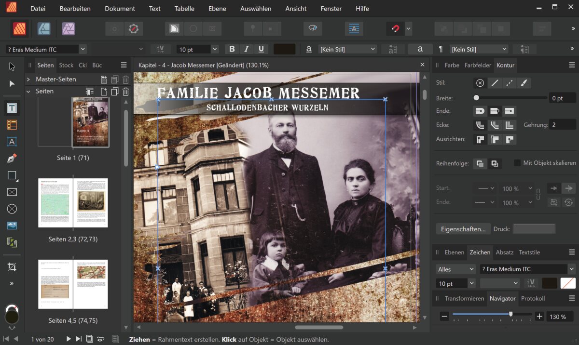This screenshot has height=345, width=579.
Task: Enable Mit Objekt skalieren checkbox
Action: pyautogui.click(x=517, y=163)
